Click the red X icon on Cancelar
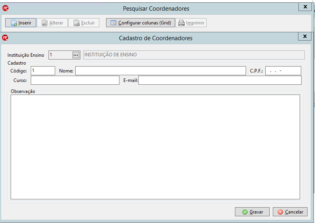Viewport: 315px width, 223px height. pyautogui.click(x=280, y=212)
